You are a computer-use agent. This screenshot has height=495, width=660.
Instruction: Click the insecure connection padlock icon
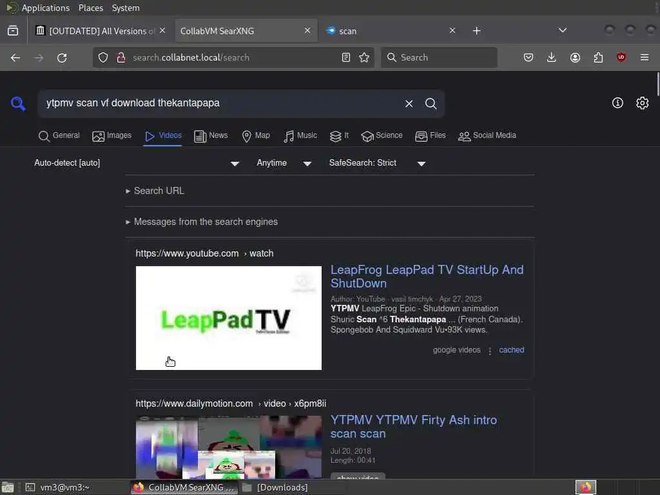[x=121, y=57]
